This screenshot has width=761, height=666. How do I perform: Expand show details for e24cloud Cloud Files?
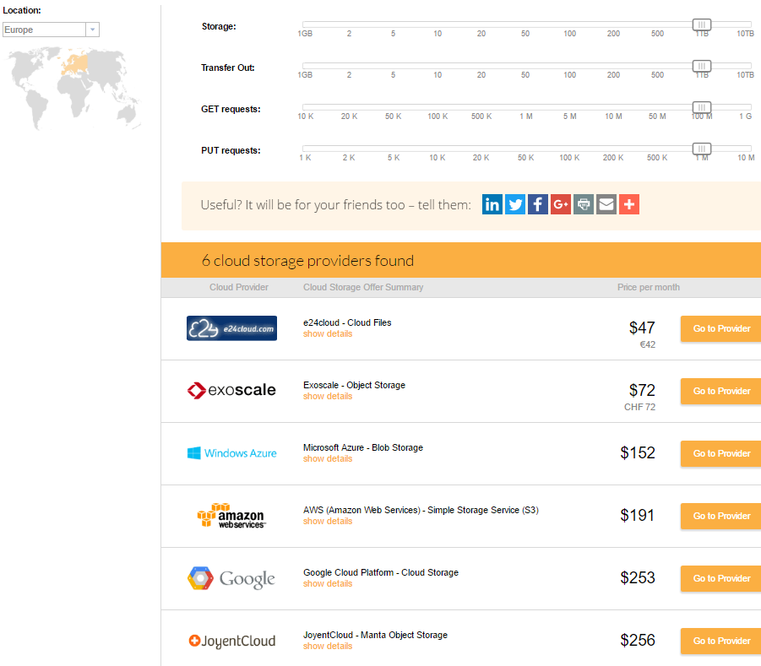tap(328, 333)
